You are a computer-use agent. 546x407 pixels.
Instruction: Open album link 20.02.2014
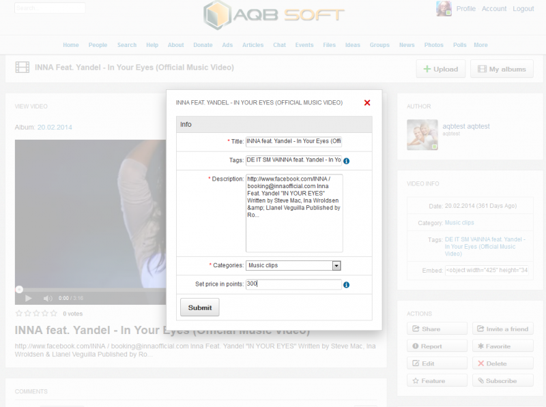click(55, 127)
